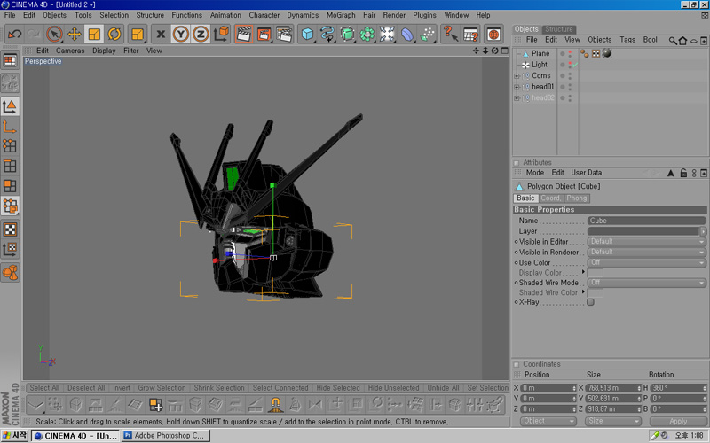710x443 pixels.
Task: Open the Structure menu
Action: pyautogui.click(x=150, y=15)
